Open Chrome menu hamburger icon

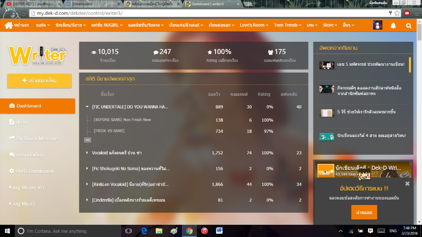click(x=417, y=13)
